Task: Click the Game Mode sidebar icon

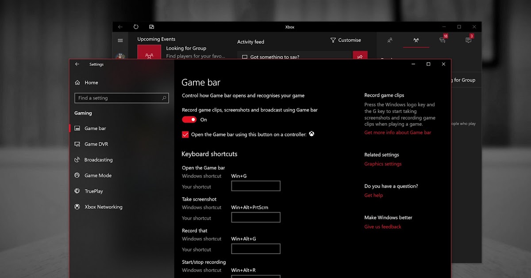Action: pyautogui.click(x=77, y=176)
